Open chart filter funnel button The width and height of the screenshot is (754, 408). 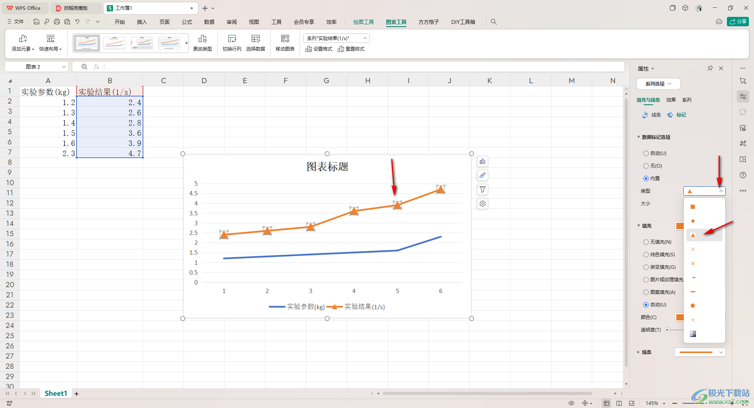click(483, 189)
